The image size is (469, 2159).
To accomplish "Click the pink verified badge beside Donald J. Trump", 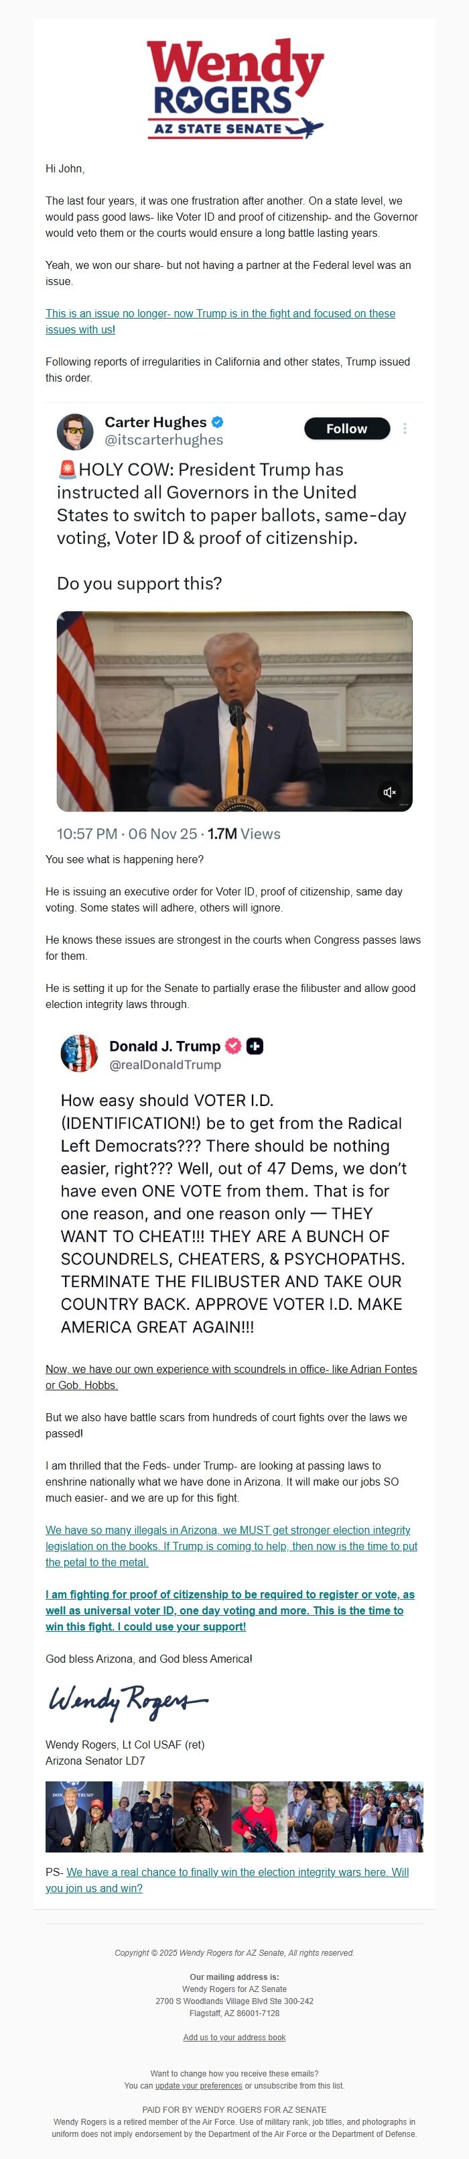I will (x=234, y=1046).
